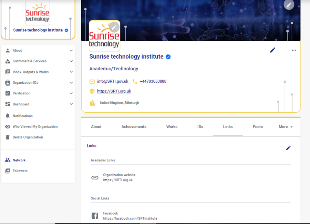The width and height of the screenshot is (310, 224).
Task: Switch to the Achievements tab
Action: point(134,127)
